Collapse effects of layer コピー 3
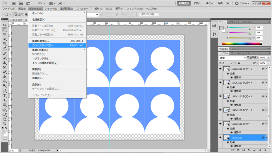272x153 pixels. (267, 96)
